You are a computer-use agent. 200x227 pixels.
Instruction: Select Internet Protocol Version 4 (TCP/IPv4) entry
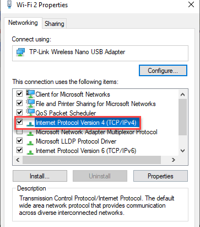(86, 123)
